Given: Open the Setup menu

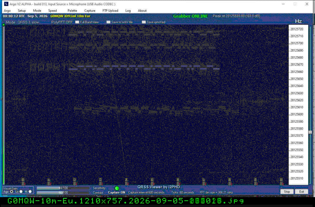Looking at the screenshot, I should [x=22, y=11].
